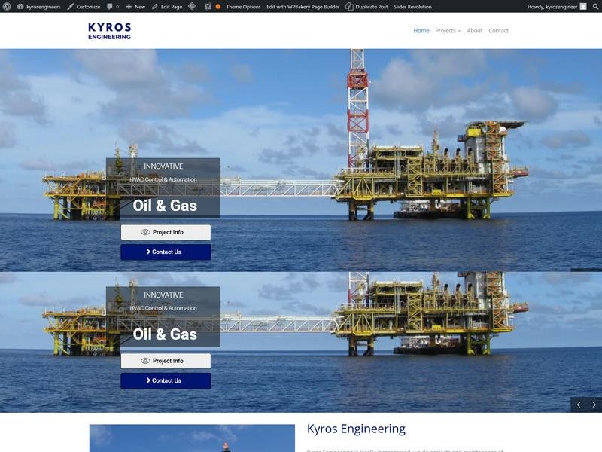602x452 pixels.
Task: Click the Kyros Engineering section heading
Action: pos(356,429)
